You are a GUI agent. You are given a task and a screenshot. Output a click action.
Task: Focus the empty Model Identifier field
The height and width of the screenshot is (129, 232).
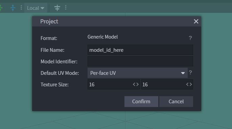pyautogui.click(x=140, y=61)
